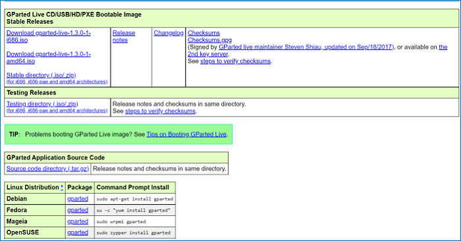Image resolution: width=461 pixels, height=241 pixels.
Task: Download gparted-live-1.3.0-1-i686.iso
Action: (49, 36)
